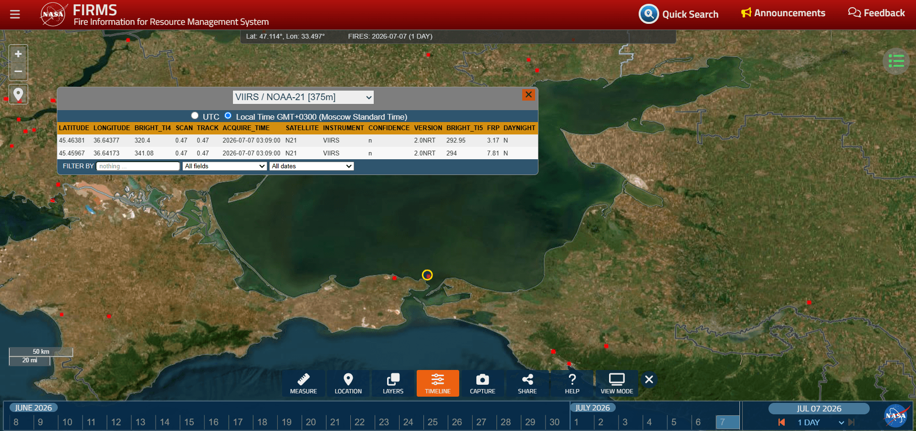This screenshot has height=431, width=916.
Task: Select July 1 on the timeline
Action: pyautogui.click(x=577, y=422)
